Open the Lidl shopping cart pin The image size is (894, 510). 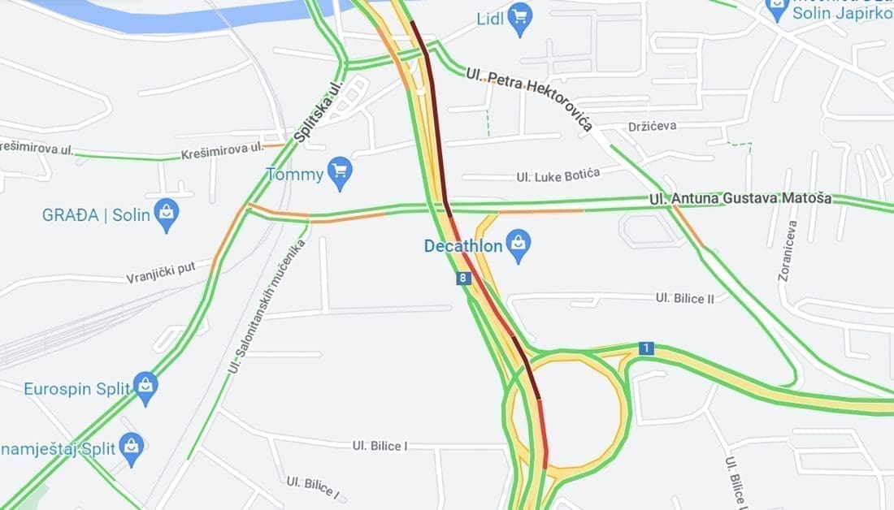(x=519, y=19)
